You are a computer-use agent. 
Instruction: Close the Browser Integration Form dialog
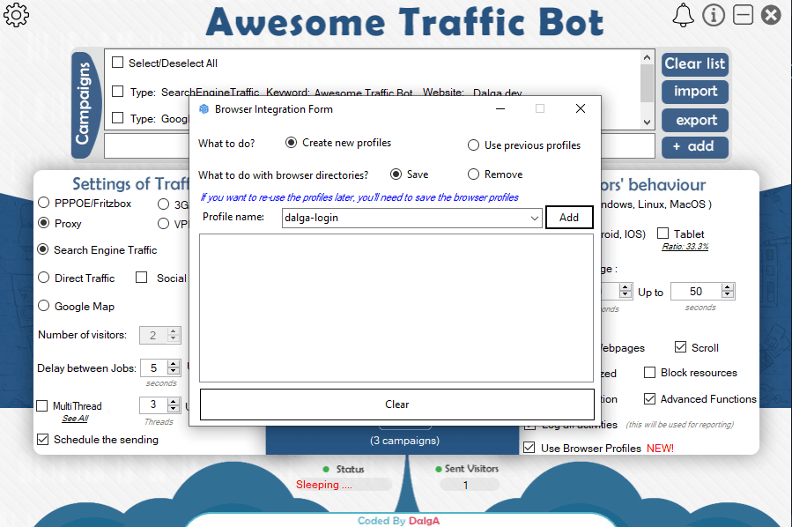coord(581,108)
